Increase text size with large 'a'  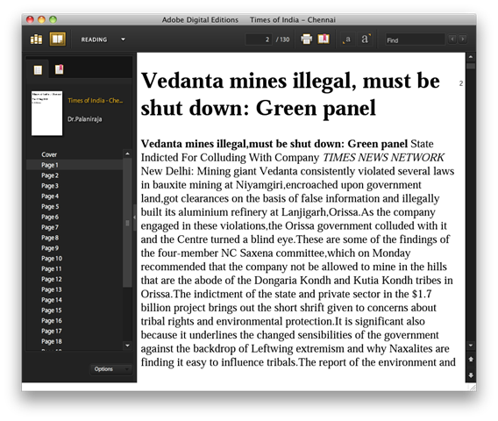coord(366,39)
